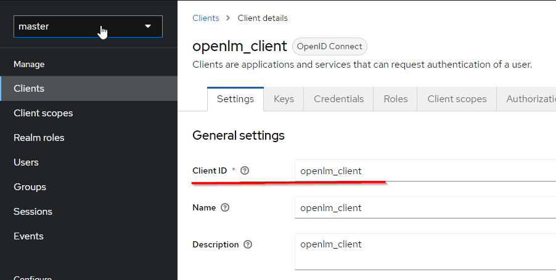This screenshot has height=280, width=556.
Task: Click help icon beside Description label
Action: 248,244
